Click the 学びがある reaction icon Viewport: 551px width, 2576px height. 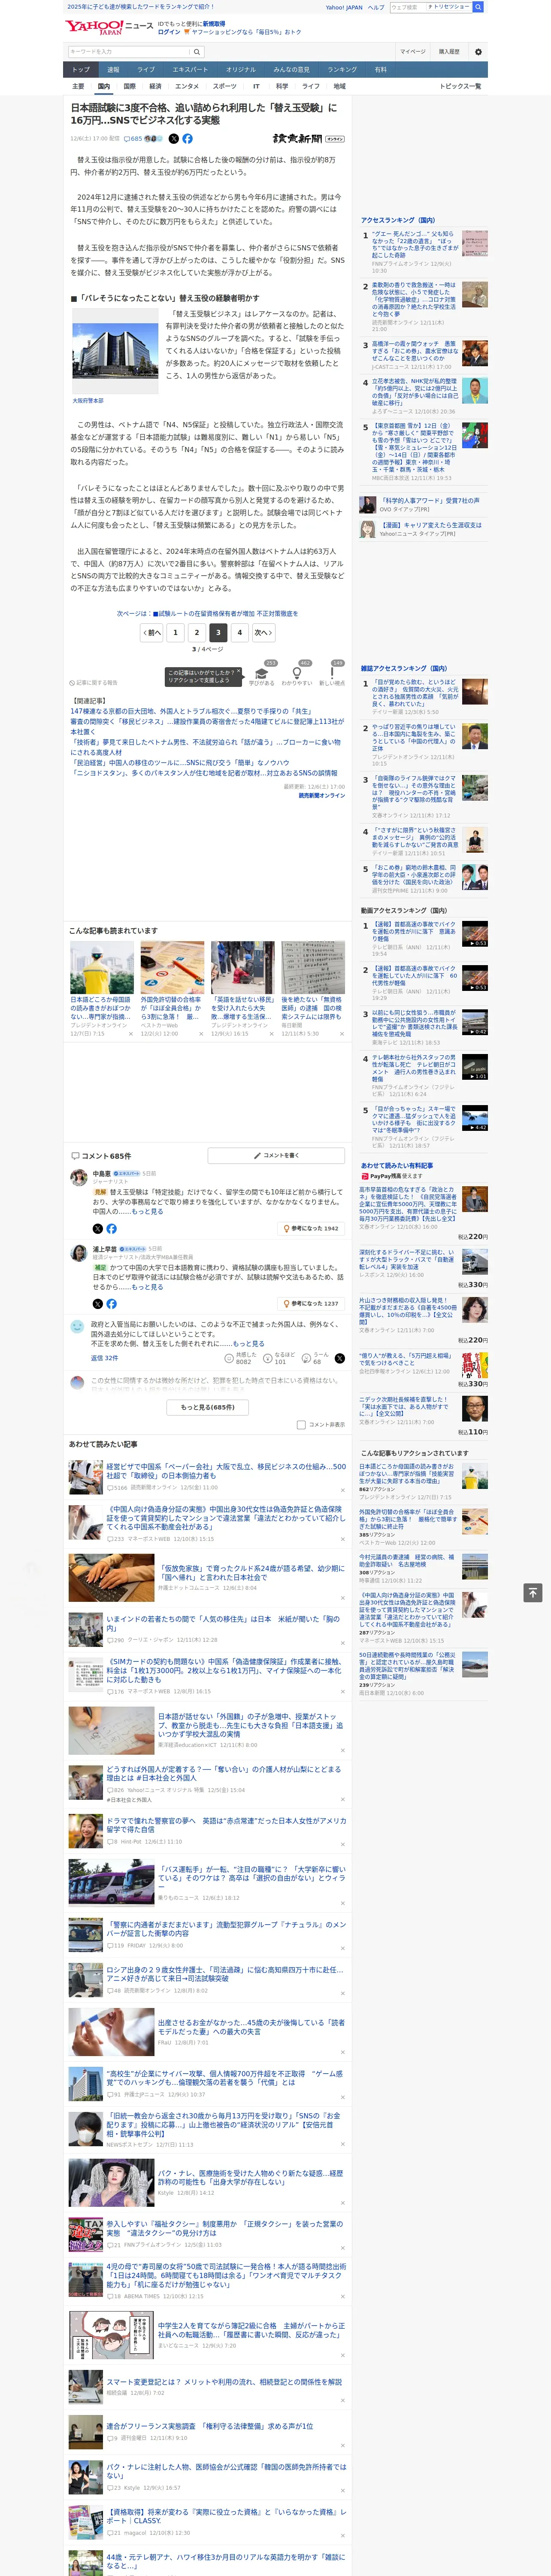tap(263, 673)
